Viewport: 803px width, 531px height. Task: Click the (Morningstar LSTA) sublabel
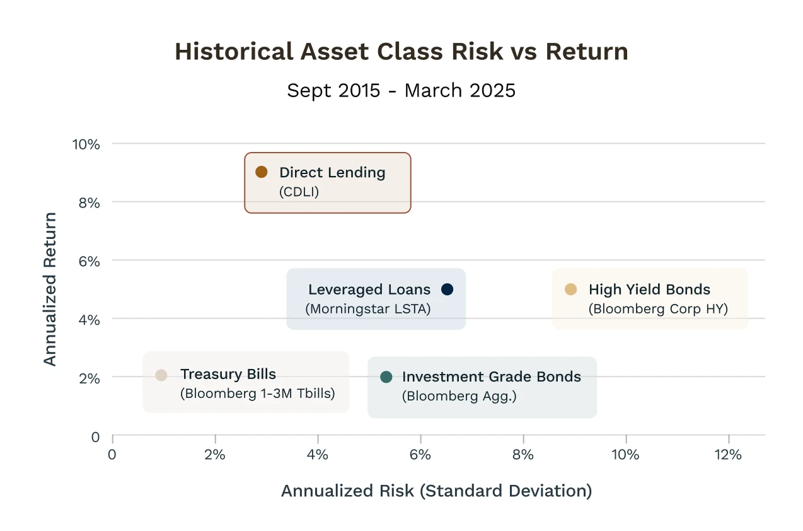click(368, 309)
